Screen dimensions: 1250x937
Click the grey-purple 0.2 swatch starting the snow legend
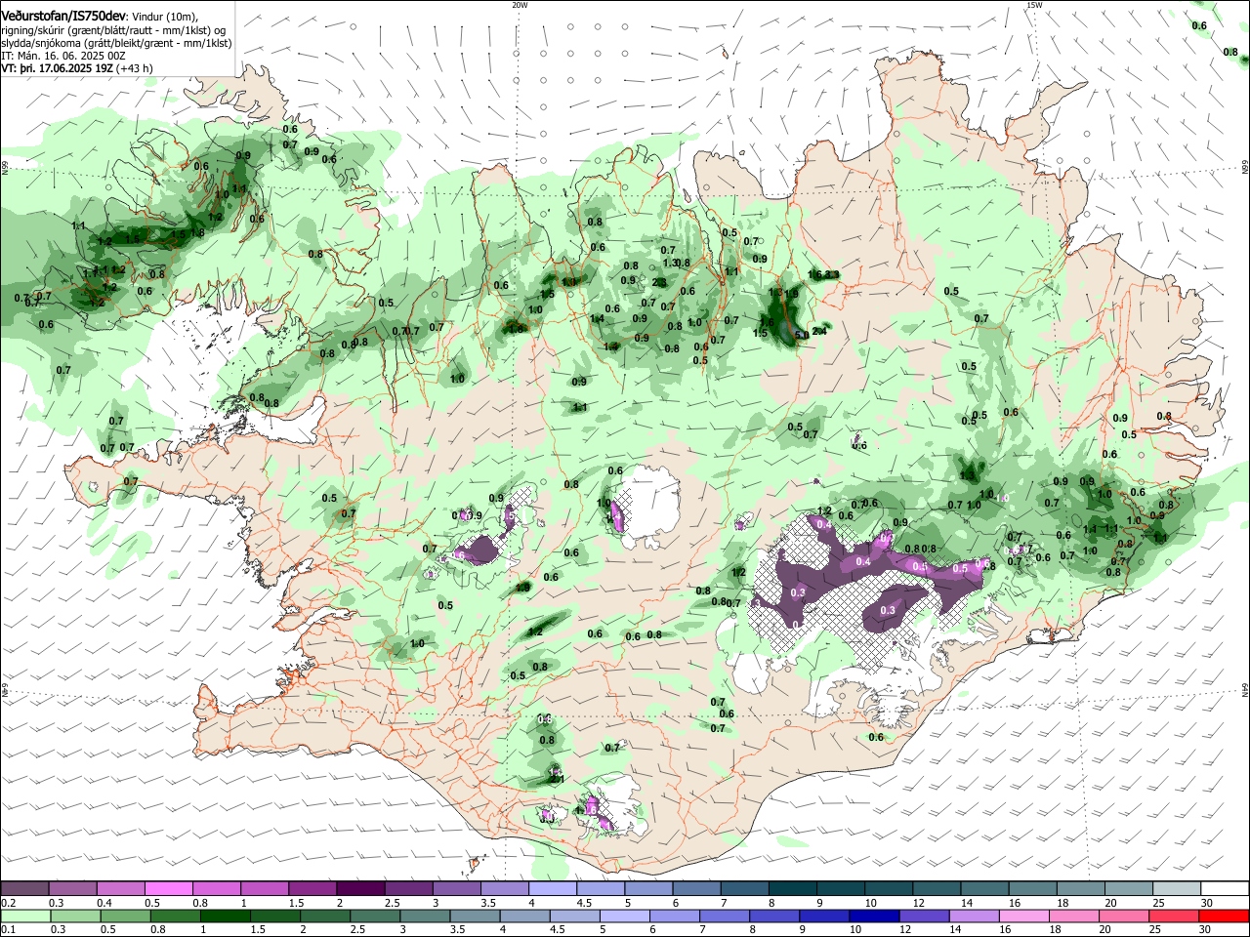[x=24, y=888]
